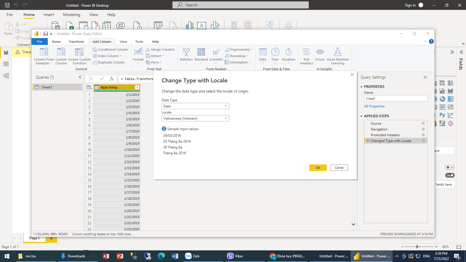Open Data Type dropdown
Image resolution: width=466 pixels, height=262 pixels.
195,106
